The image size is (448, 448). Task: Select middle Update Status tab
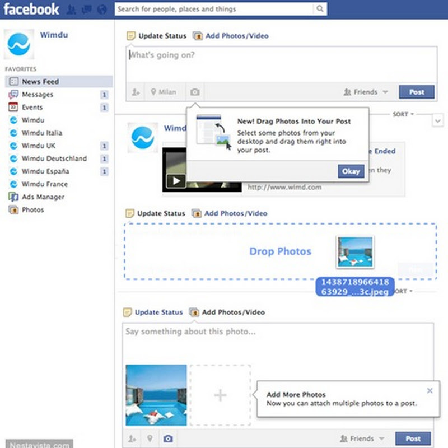[156, 213]
